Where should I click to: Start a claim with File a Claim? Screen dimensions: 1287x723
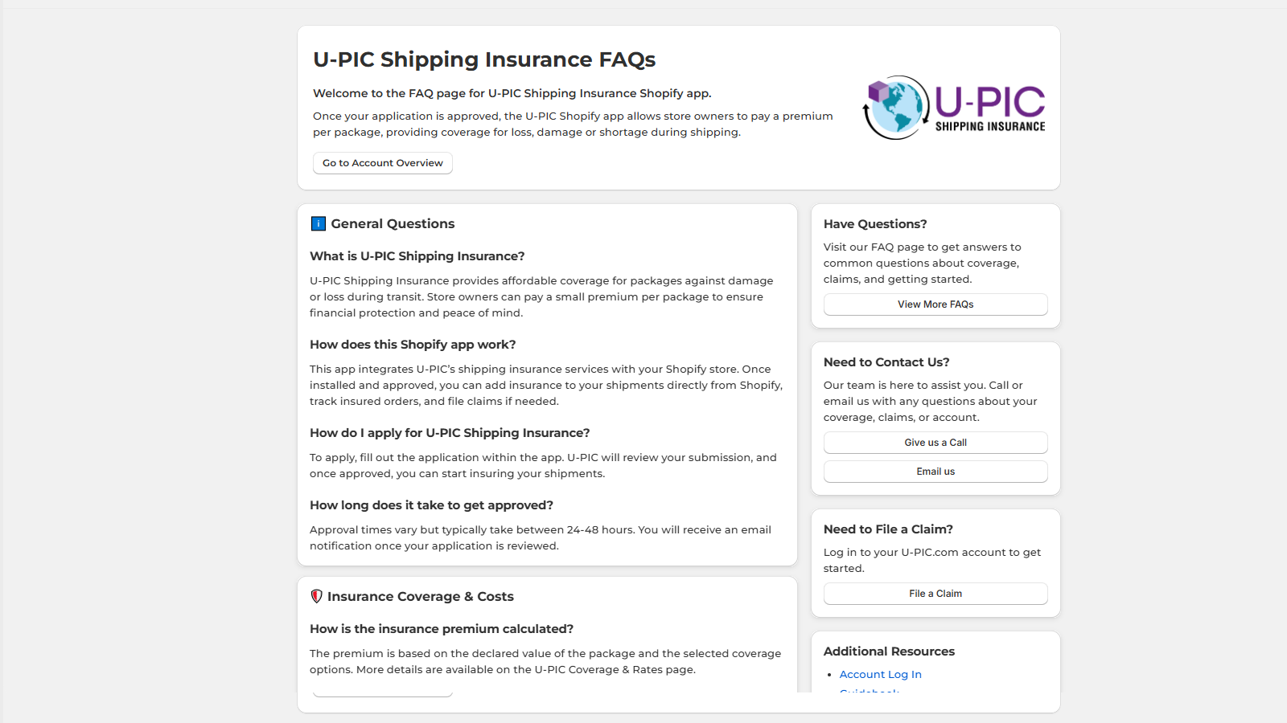click(935, 594)
